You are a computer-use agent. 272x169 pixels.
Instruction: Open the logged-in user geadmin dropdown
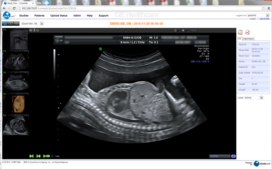click(258, 15)
